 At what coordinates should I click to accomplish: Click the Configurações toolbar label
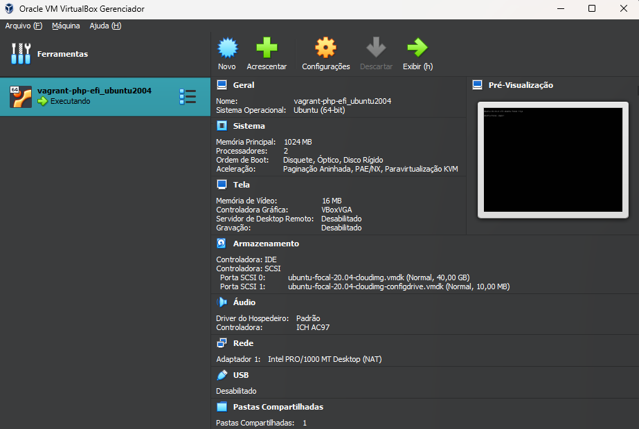pyautogui.click(x=325, y=66)
